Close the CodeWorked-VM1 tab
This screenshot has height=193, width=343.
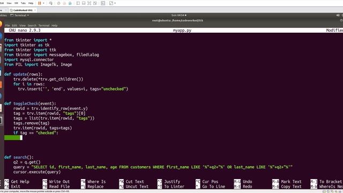coord(35,10)
